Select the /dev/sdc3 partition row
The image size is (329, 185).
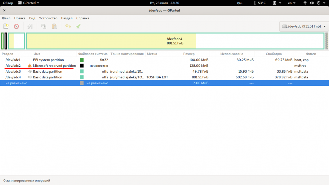(164, 71)
